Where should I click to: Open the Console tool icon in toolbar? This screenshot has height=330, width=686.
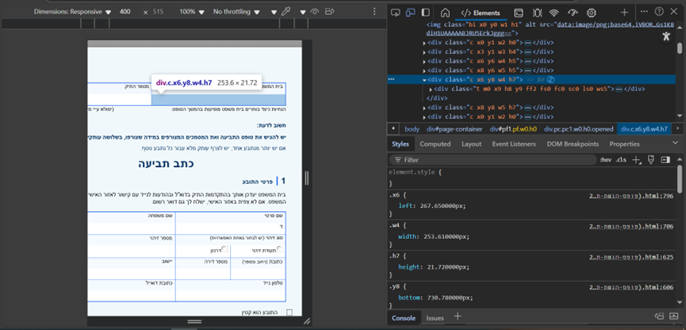(519, 13)
